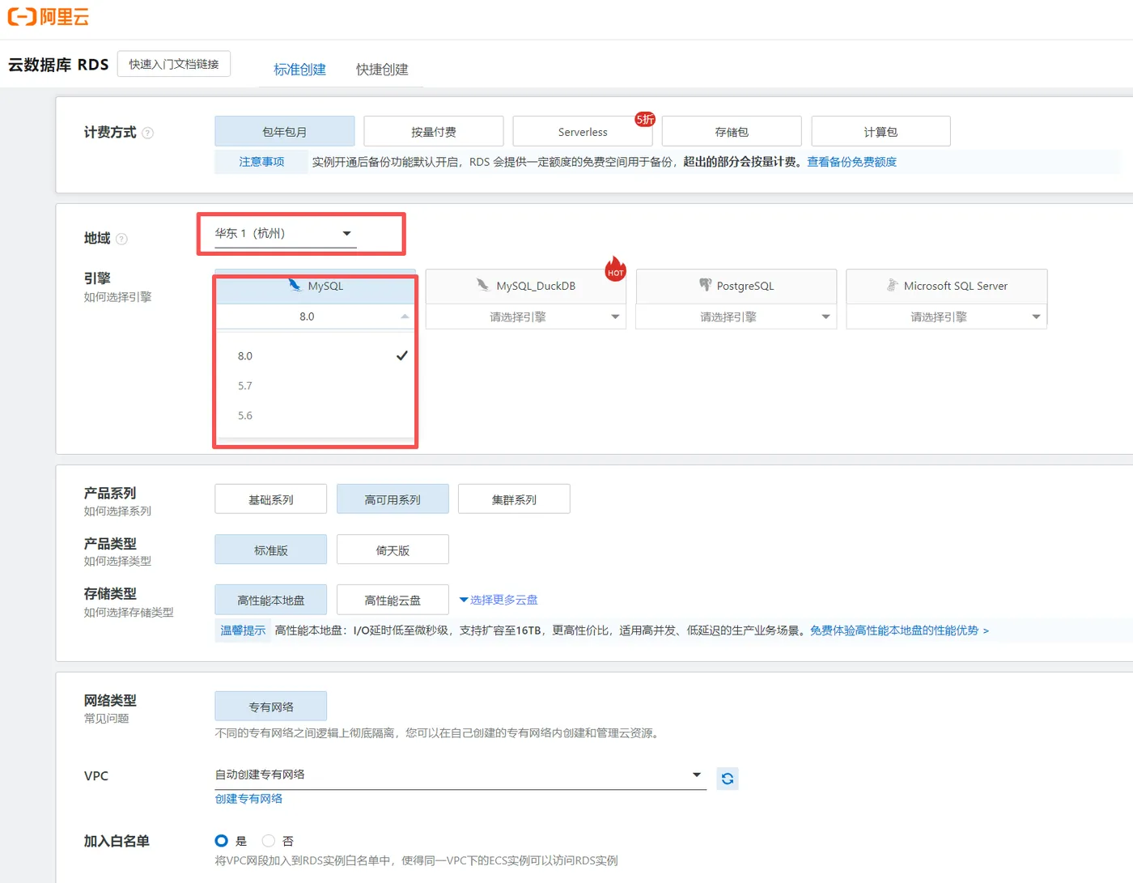Select 按量付费 billing method

point(434,132)
